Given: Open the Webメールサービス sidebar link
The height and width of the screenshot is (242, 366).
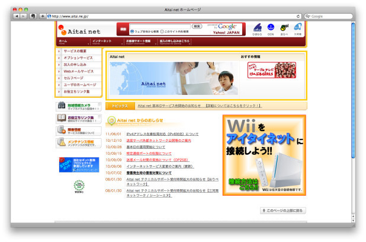Looking at the screenshot, I should coord(79,71).
